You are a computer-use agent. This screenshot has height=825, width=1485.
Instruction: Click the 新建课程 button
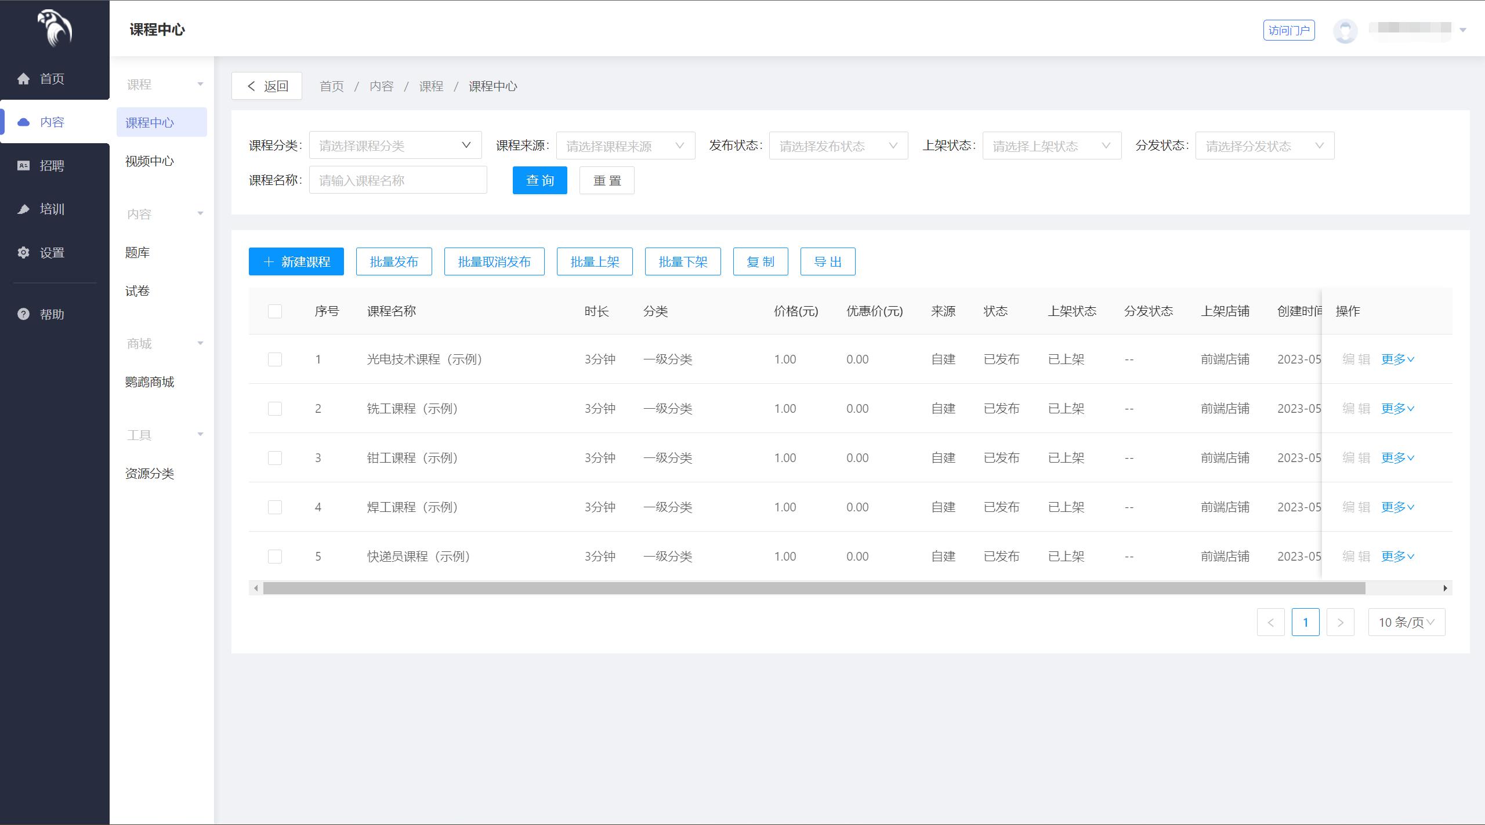(x=296, y=261)
